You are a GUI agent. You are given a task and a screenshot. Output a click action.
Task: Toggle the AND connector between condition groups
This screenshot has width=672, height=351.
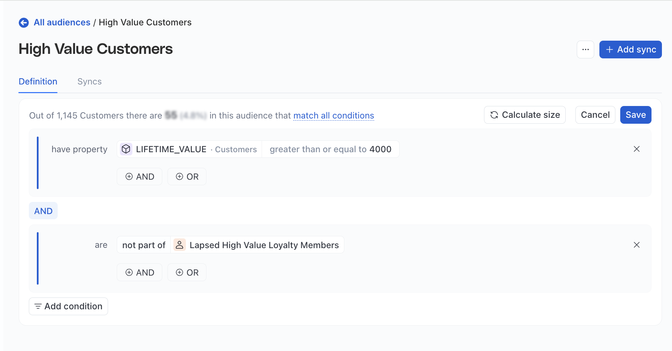tap(43, 210)
